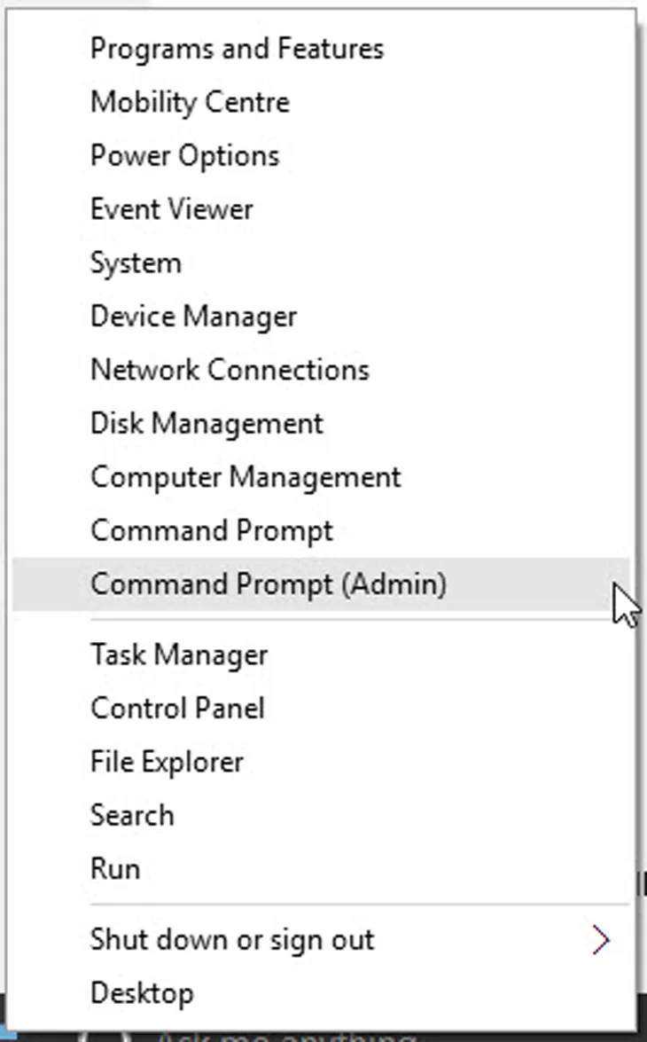647x1042 pixels.
Task: Open Power Options
Action: click(x=183, y=155)
